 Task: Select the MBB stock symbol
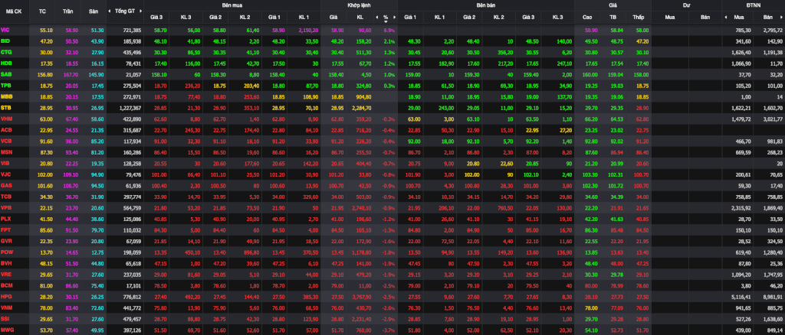[x=6, y=96]
